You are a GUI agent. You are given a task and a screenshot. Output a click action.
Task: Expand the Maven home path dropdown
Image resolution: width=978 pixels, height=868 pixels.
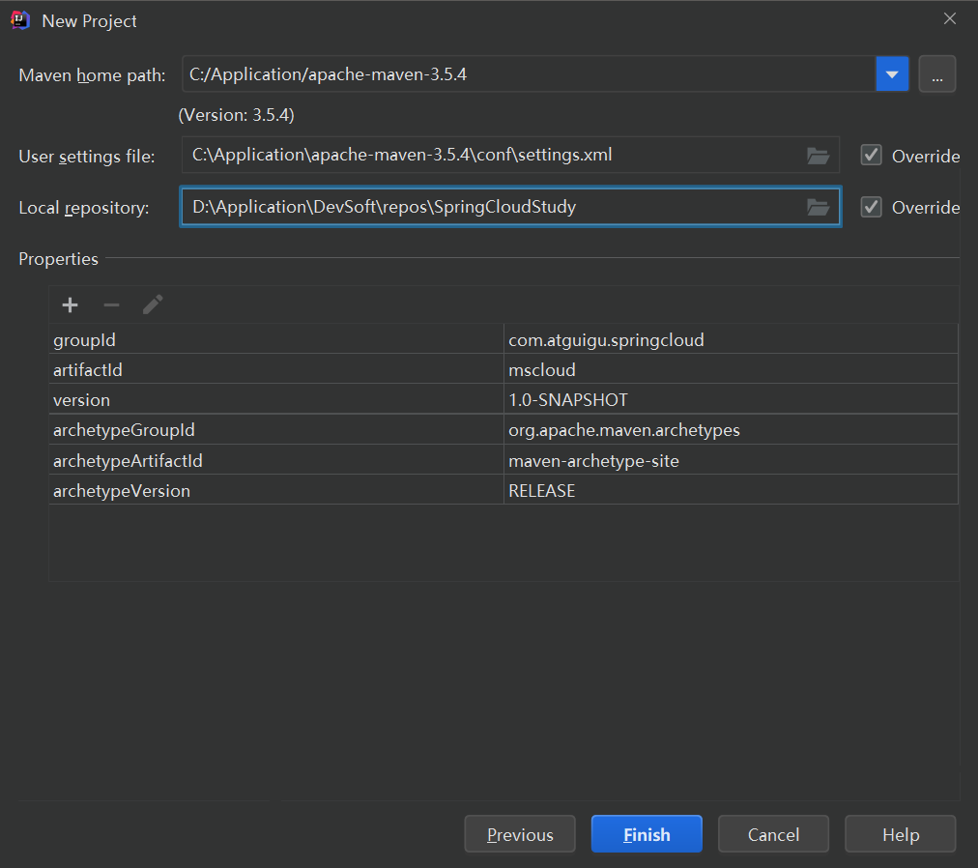point(892,74)
